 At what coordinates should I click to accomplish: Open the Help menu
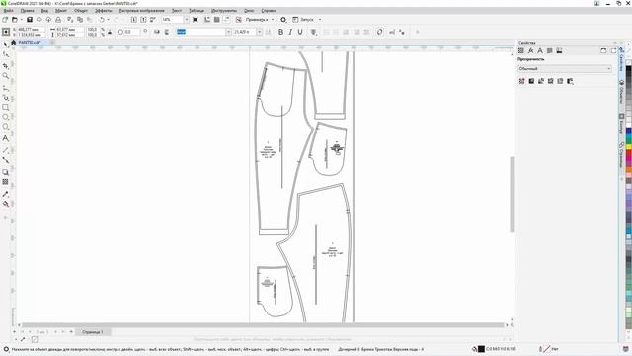pyautogui.click(x=269, y=11)
